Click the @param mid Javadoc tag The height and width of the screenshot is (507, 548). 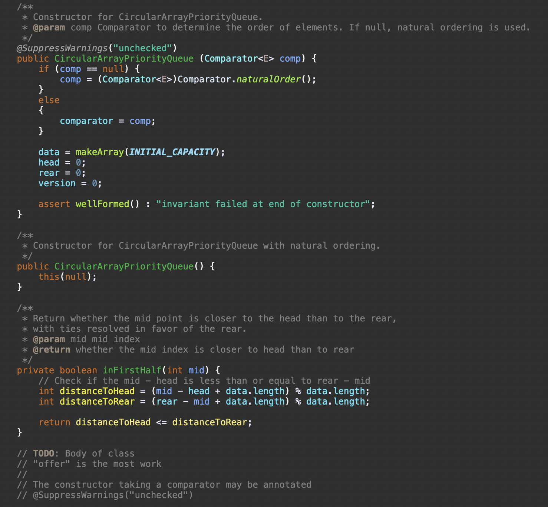[50, 339]
